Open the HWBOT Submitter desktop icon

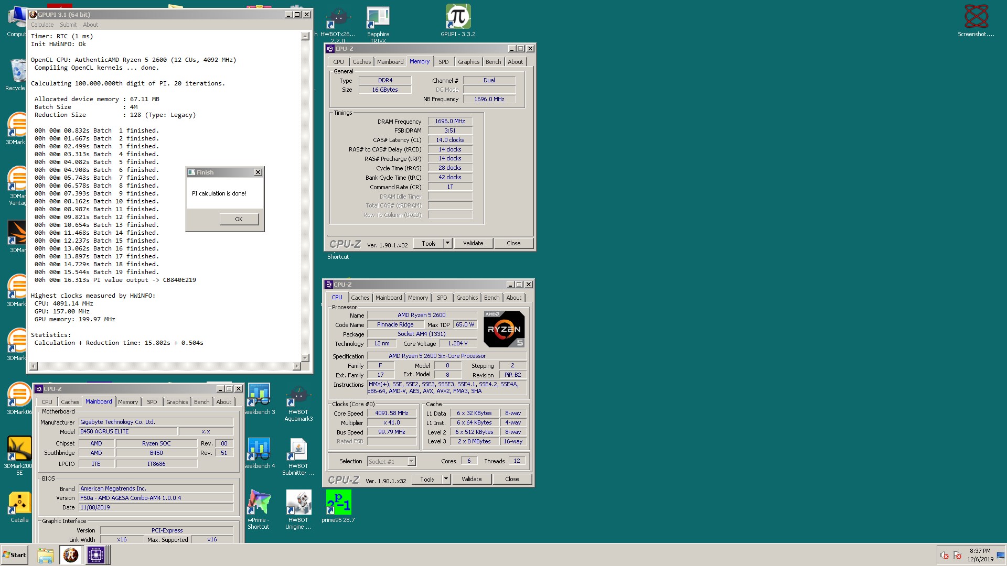tap(298, 456)
